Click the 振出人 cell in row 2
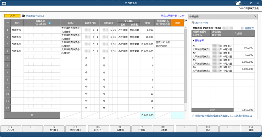The image size is (262, 137). (71, 37)
